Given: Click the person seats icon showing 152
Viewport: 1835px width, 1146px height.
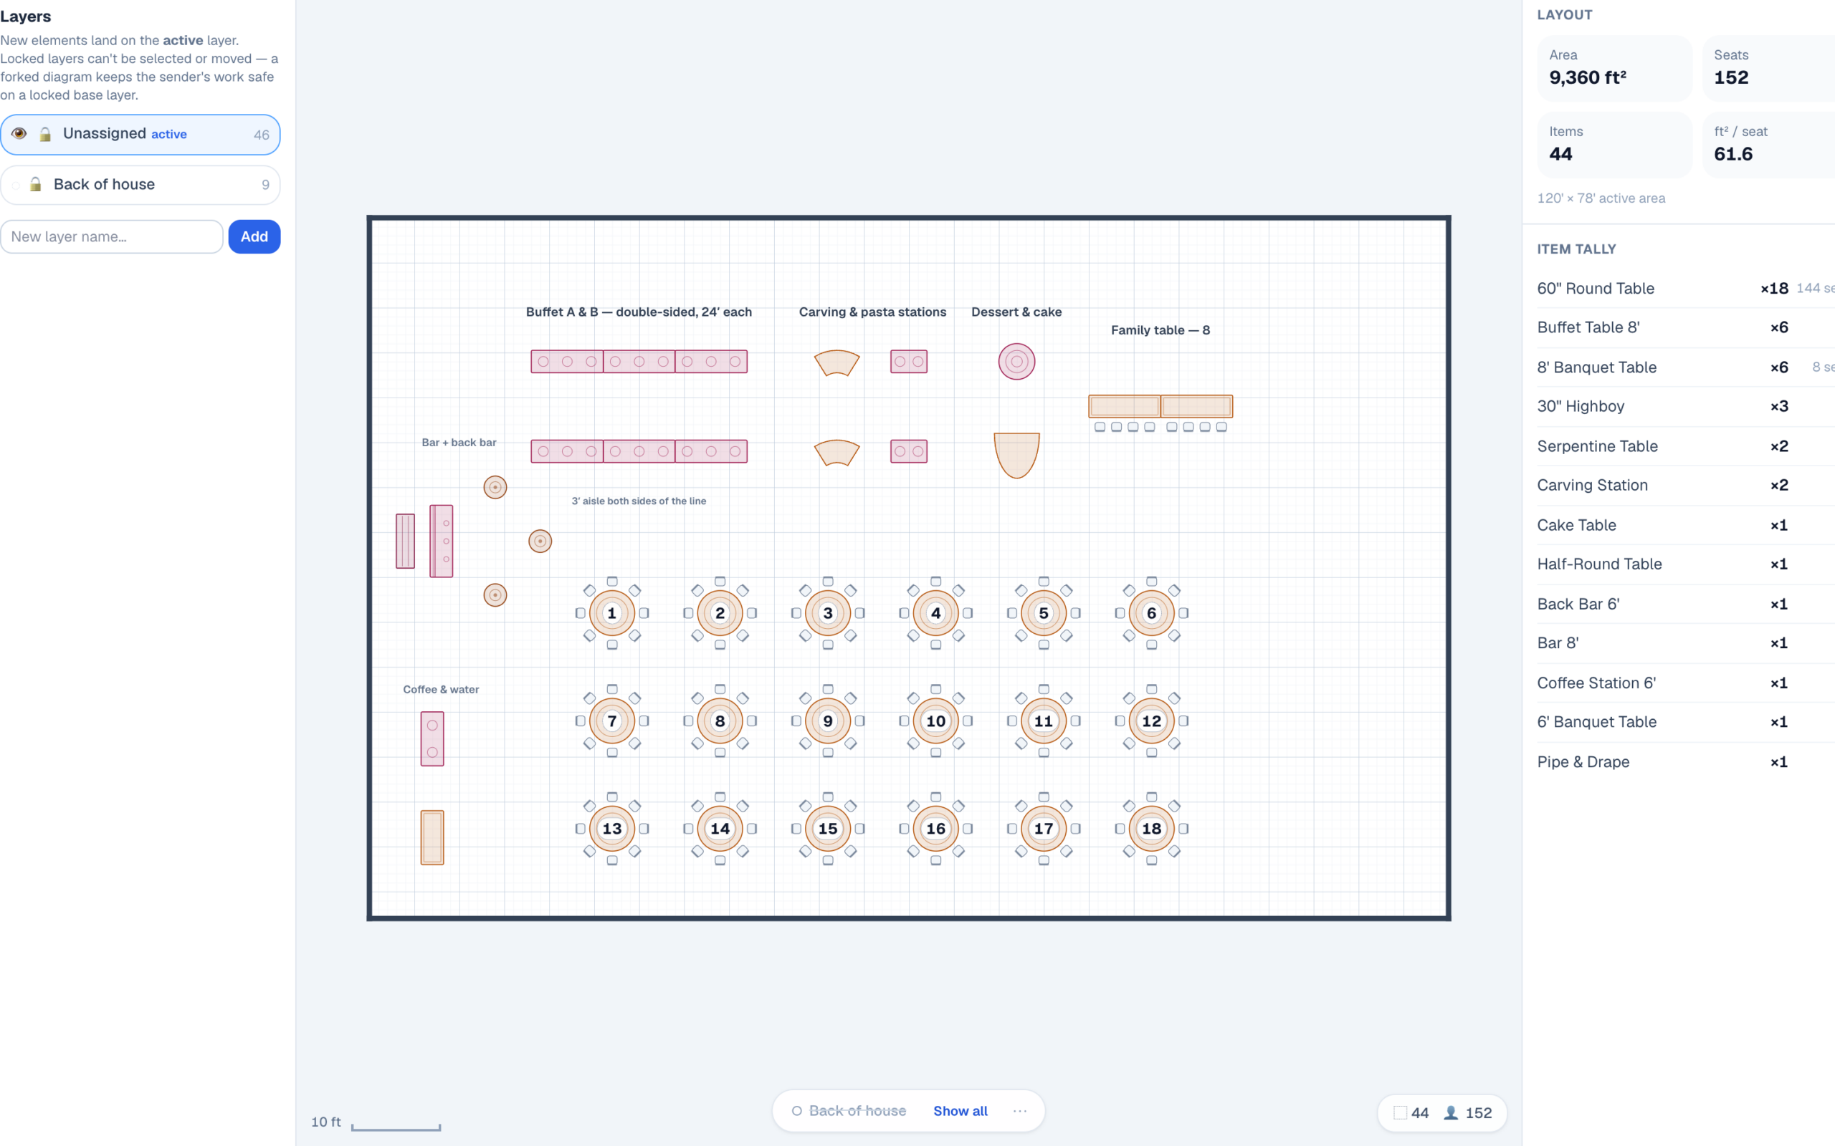Looking at the screenshot, I should pos(1451,1112).
